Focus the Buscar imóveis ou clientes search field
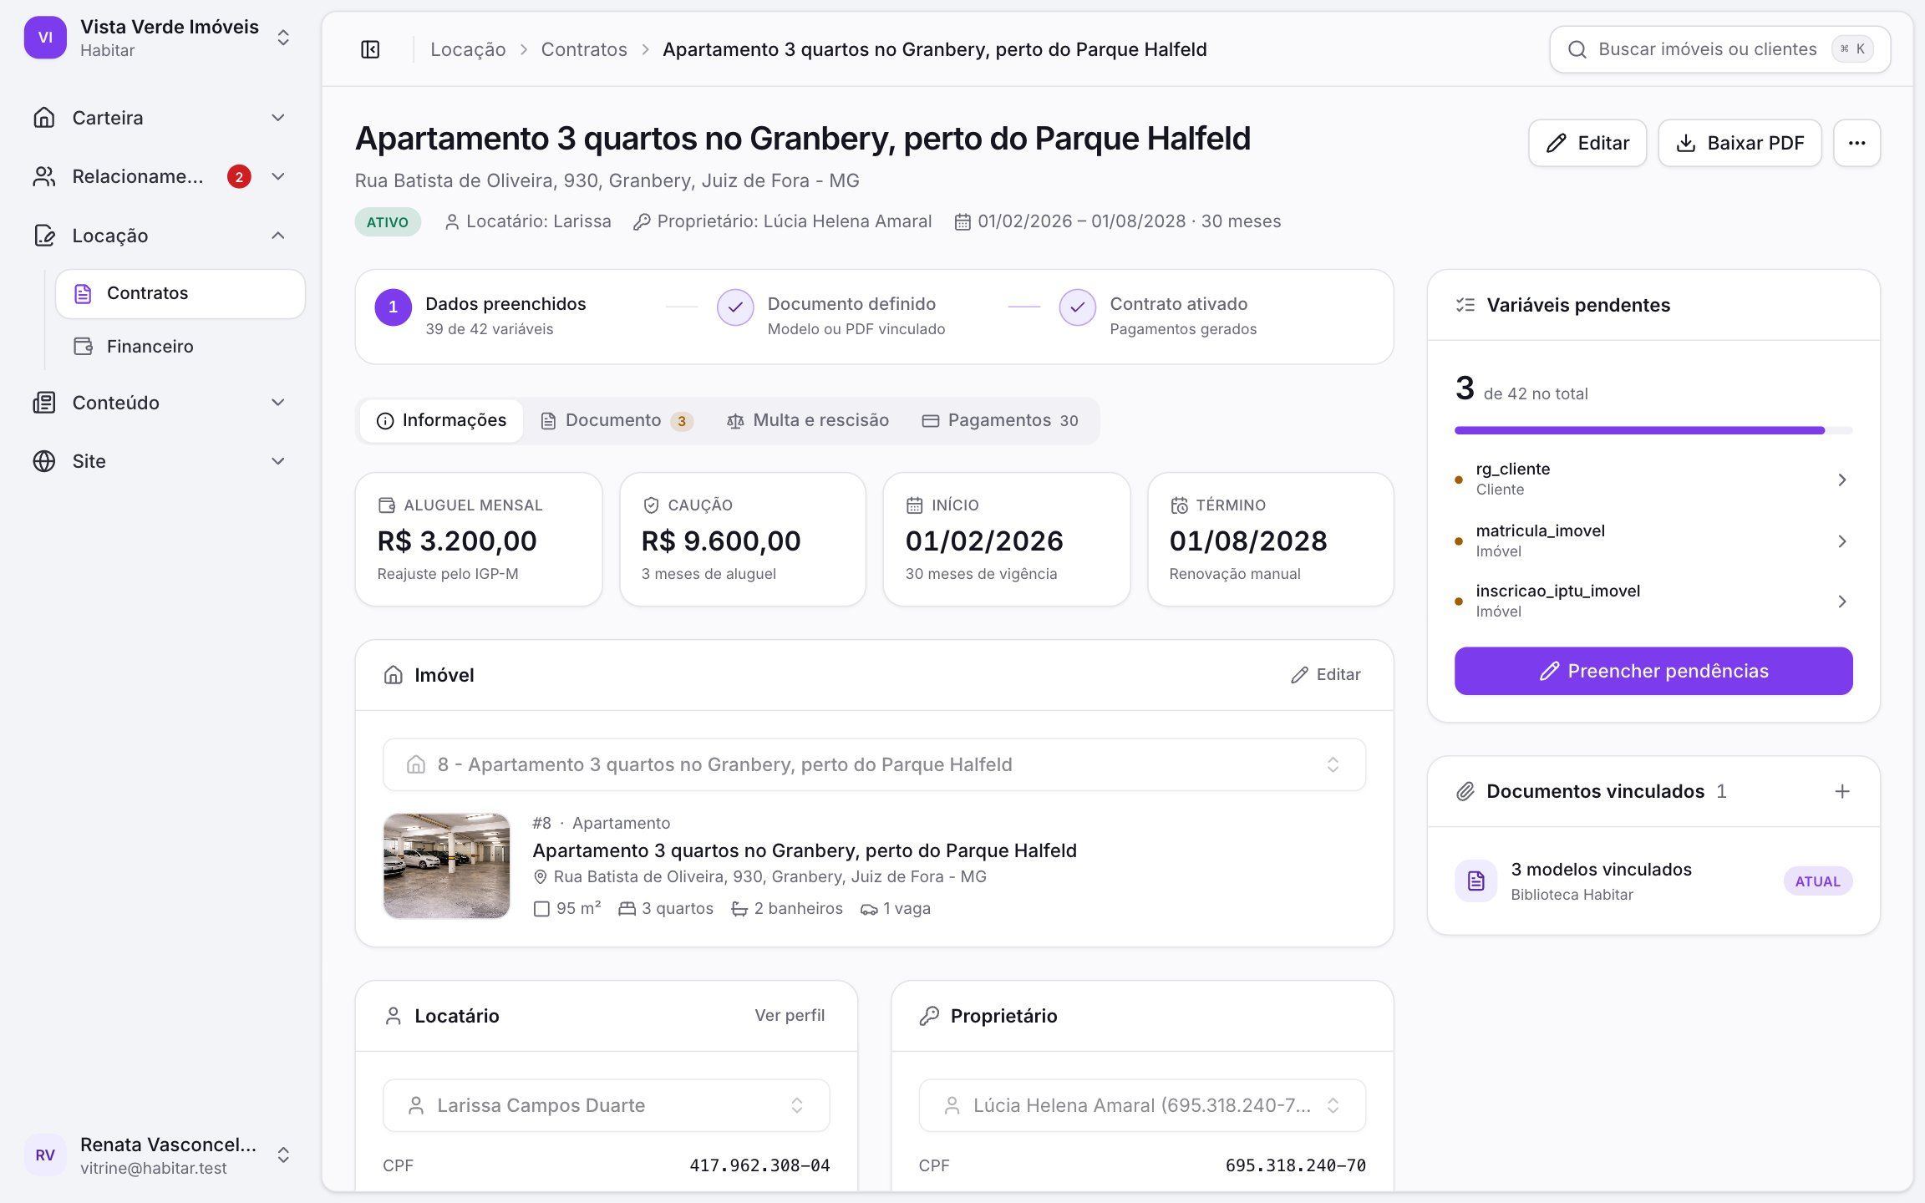Image resolution: width=1925 pixels, height=1203 pixels. pyautogui.click(x=1720, y=49)
